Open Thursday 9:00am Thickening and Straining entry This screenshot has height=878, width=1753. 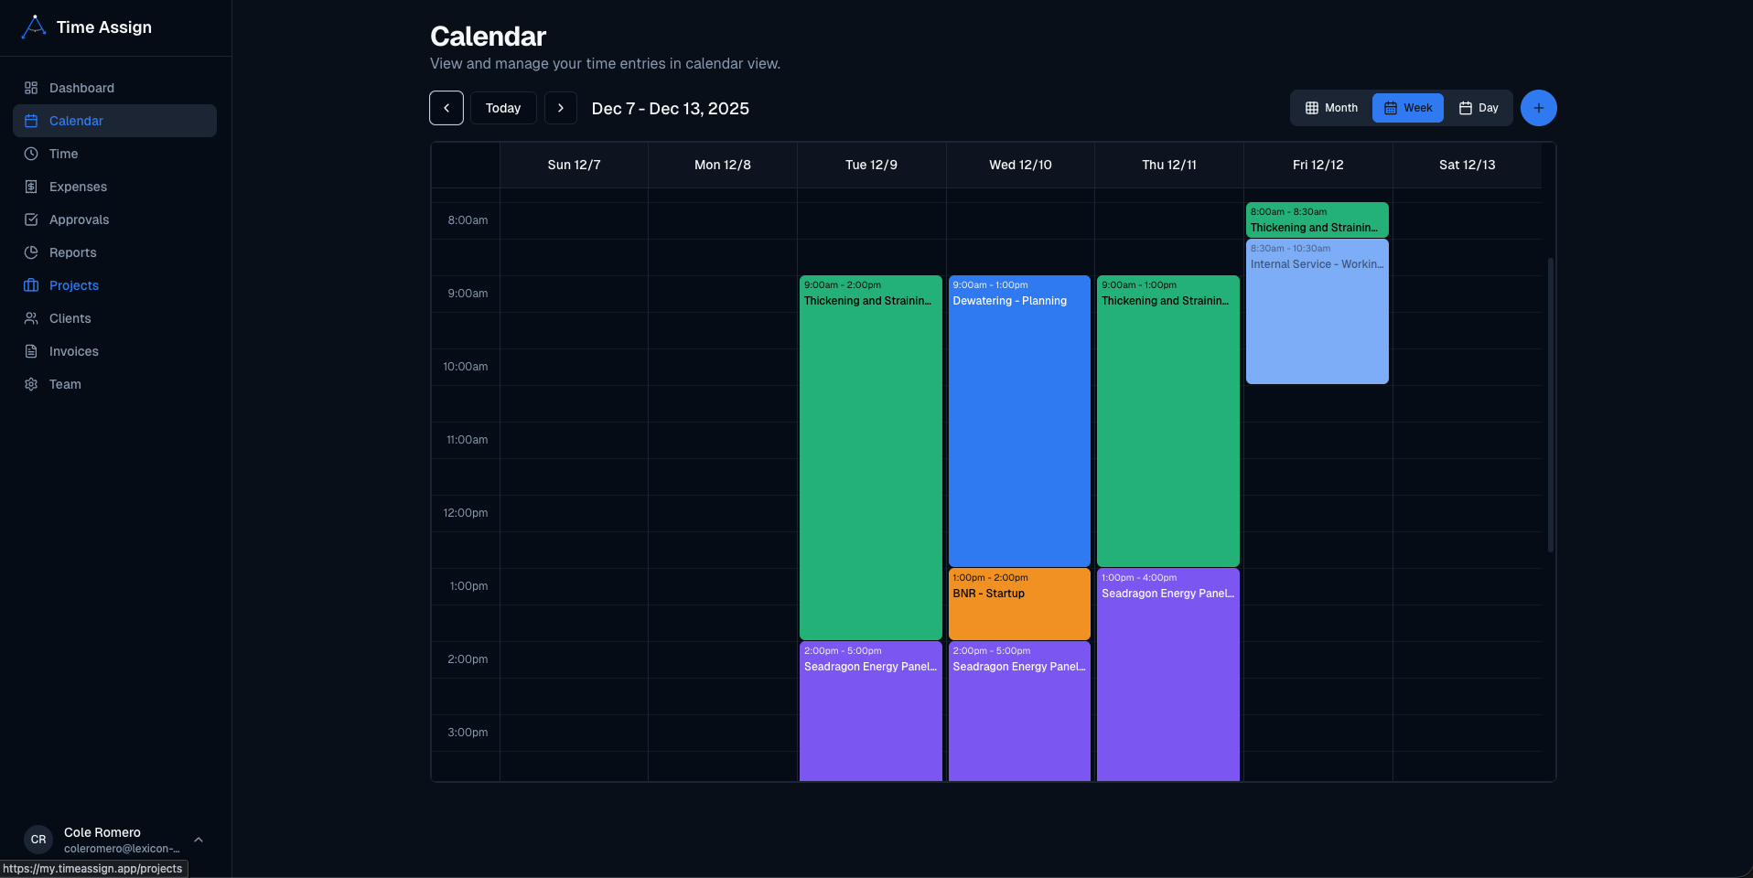pos(1168,421)
